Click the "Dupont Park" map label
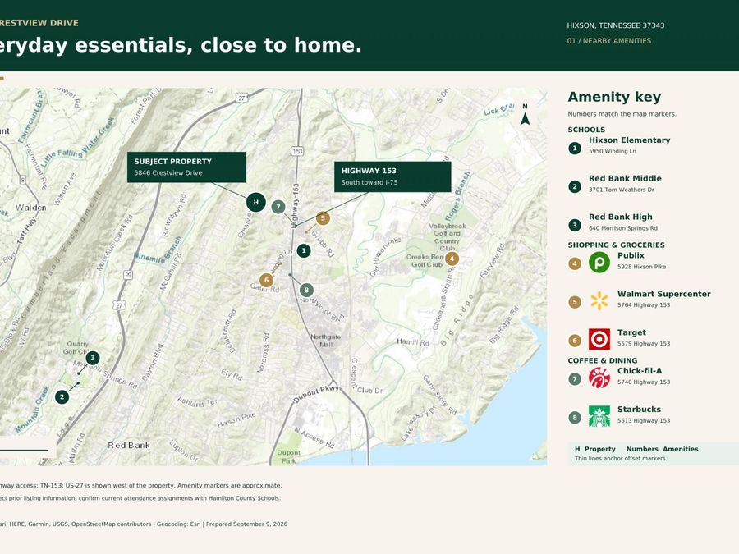This screenshot has width=739, height=554. (x=288, y=456)
